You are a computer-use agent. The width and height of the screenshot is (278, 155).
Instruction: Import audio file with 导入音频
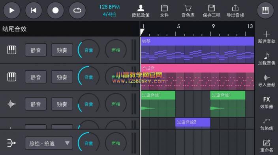[x=267, y=81]
